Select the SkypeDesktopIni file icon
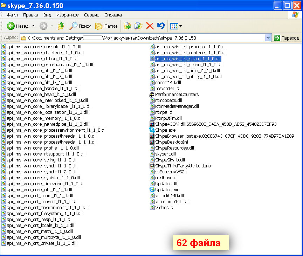The image size is (303, 256). click(152, 142)
